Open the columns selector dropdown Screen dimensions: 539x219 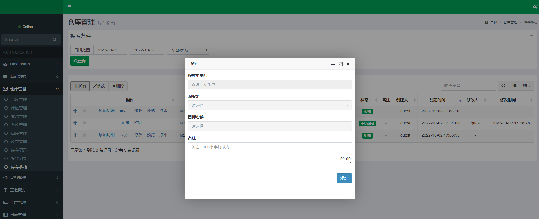(527, 86)
